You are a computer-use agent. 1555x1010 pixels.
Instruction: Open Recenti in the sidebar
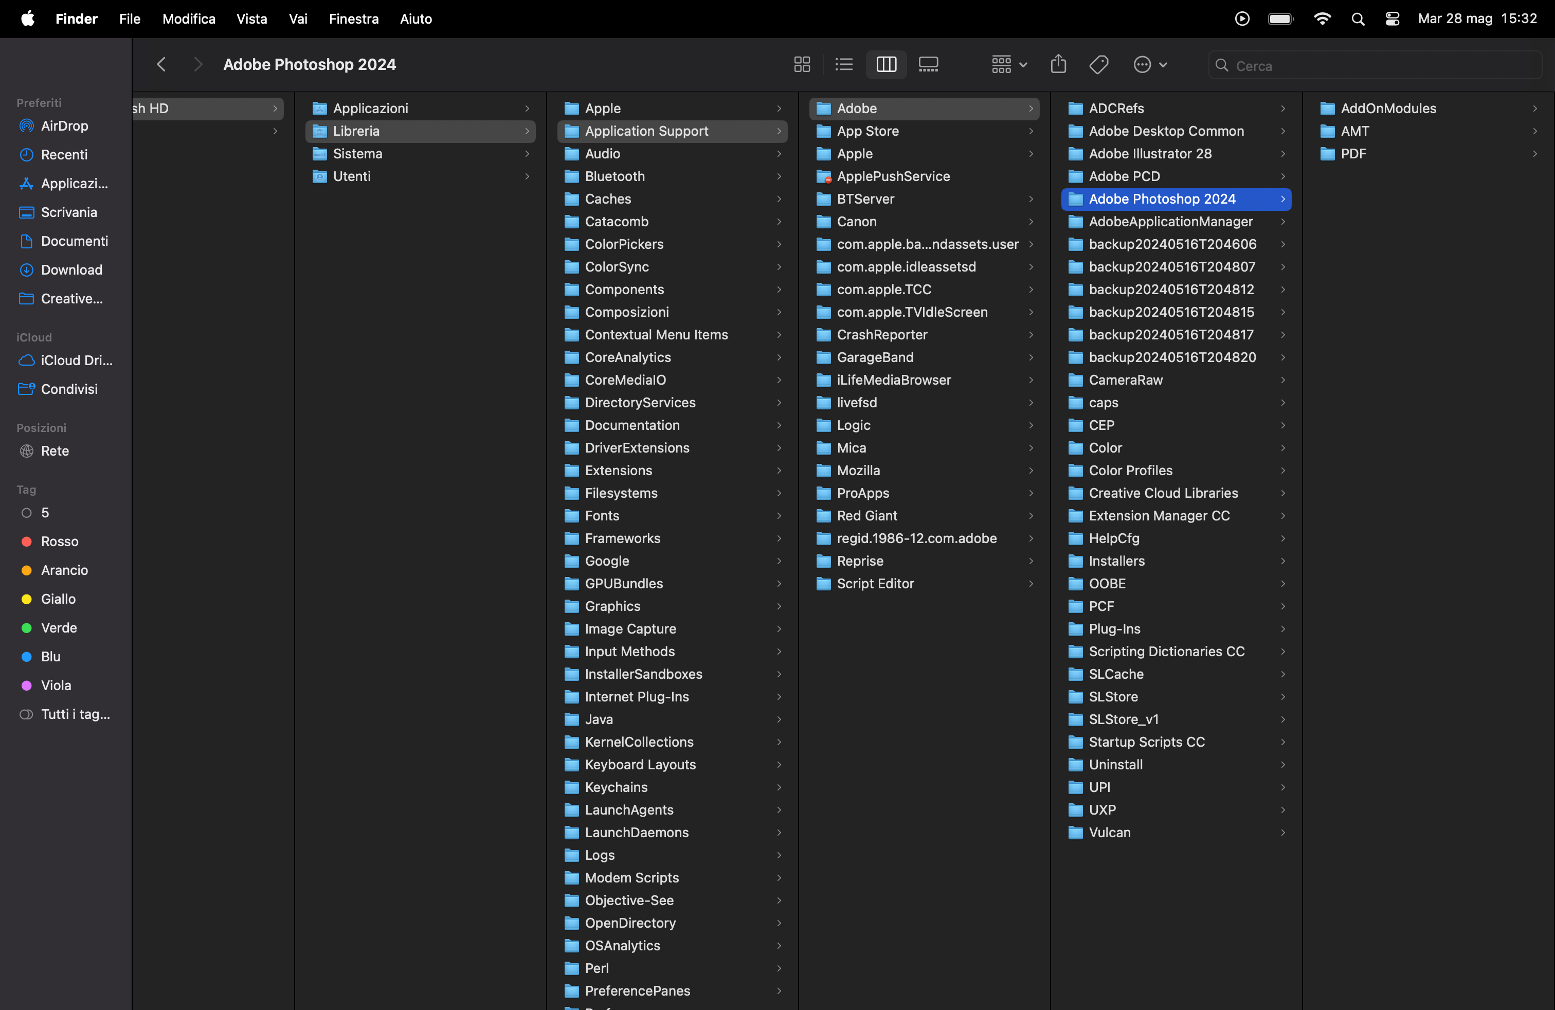64,155
